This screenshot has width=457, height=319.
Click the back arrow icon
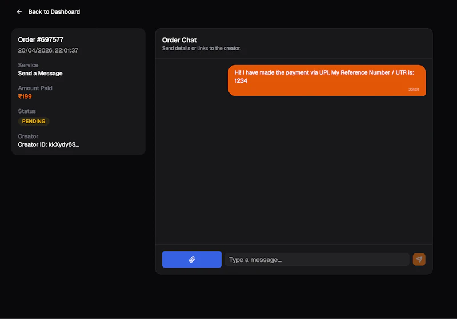(19, 11)
